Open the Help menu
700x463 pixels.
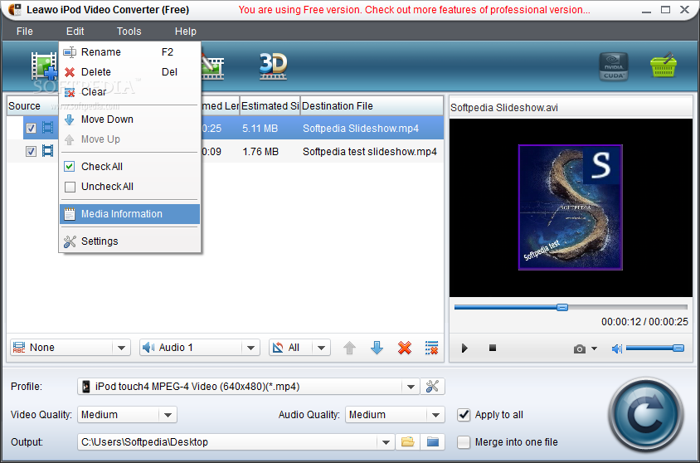186,32
